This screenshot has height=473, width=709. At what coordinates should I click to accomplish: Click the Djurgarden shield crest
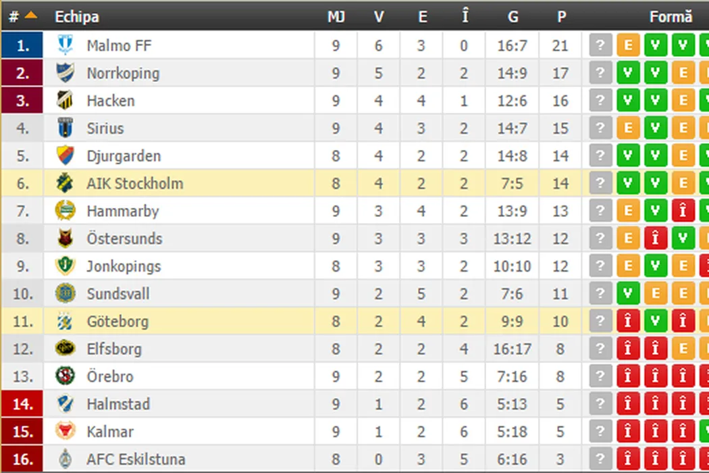coord(65,155)
